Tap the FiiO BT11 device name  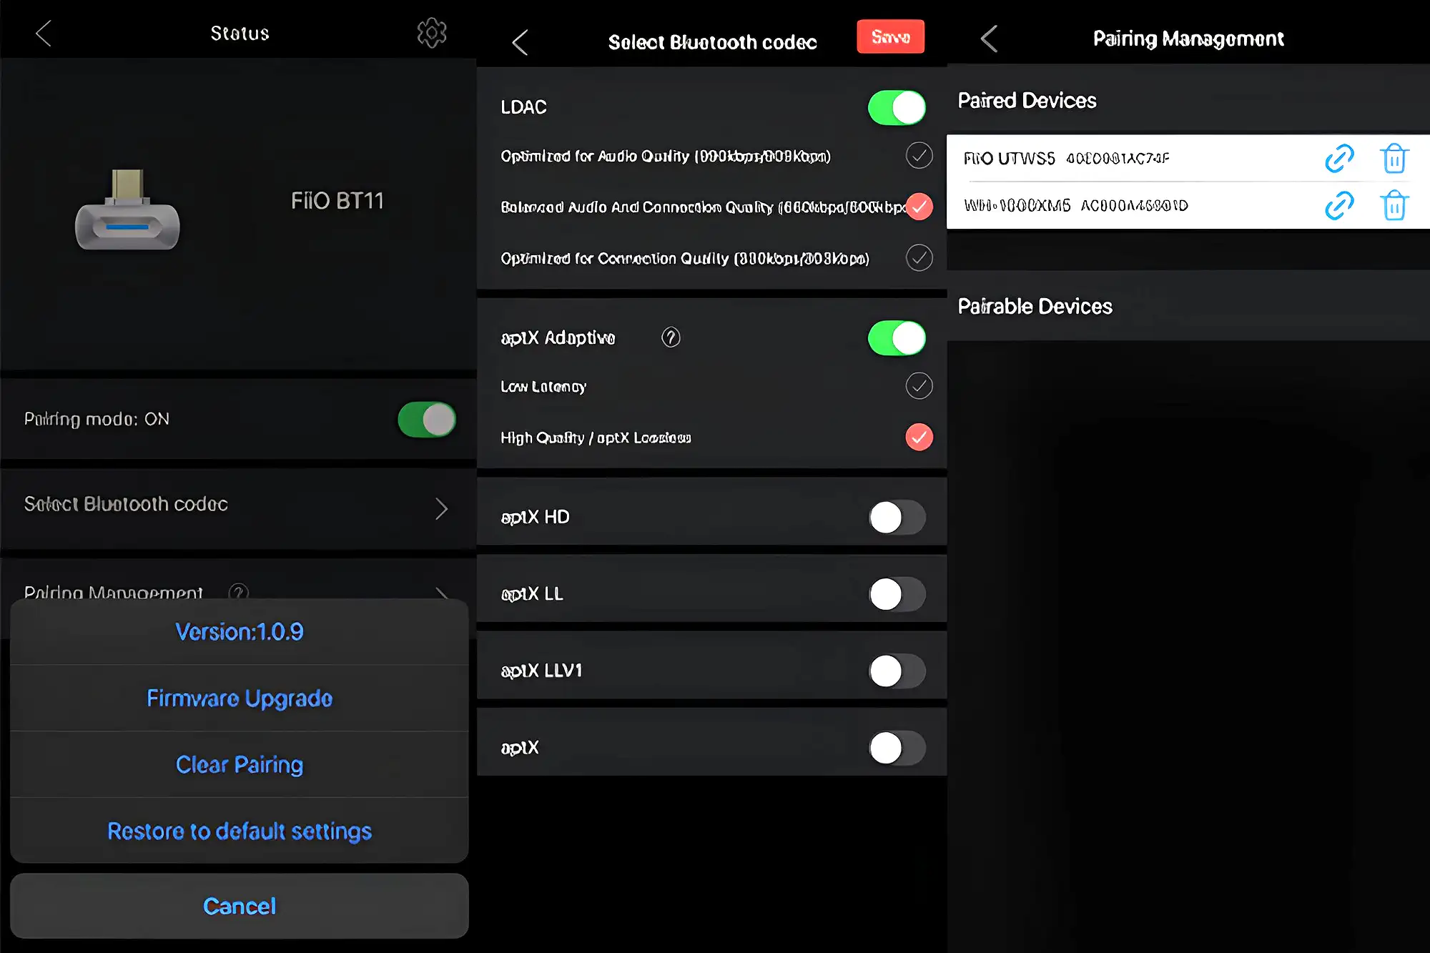337,201
